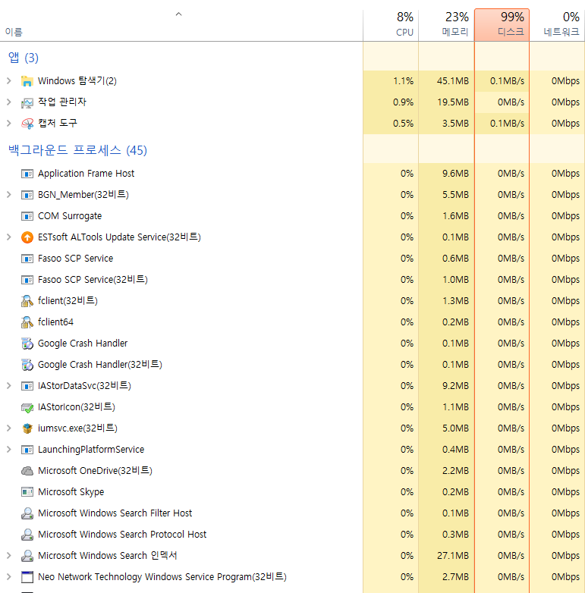Click the 작업 관리자 icon
The height and width of the screenshot is (593, 585).
coord(27,102)
